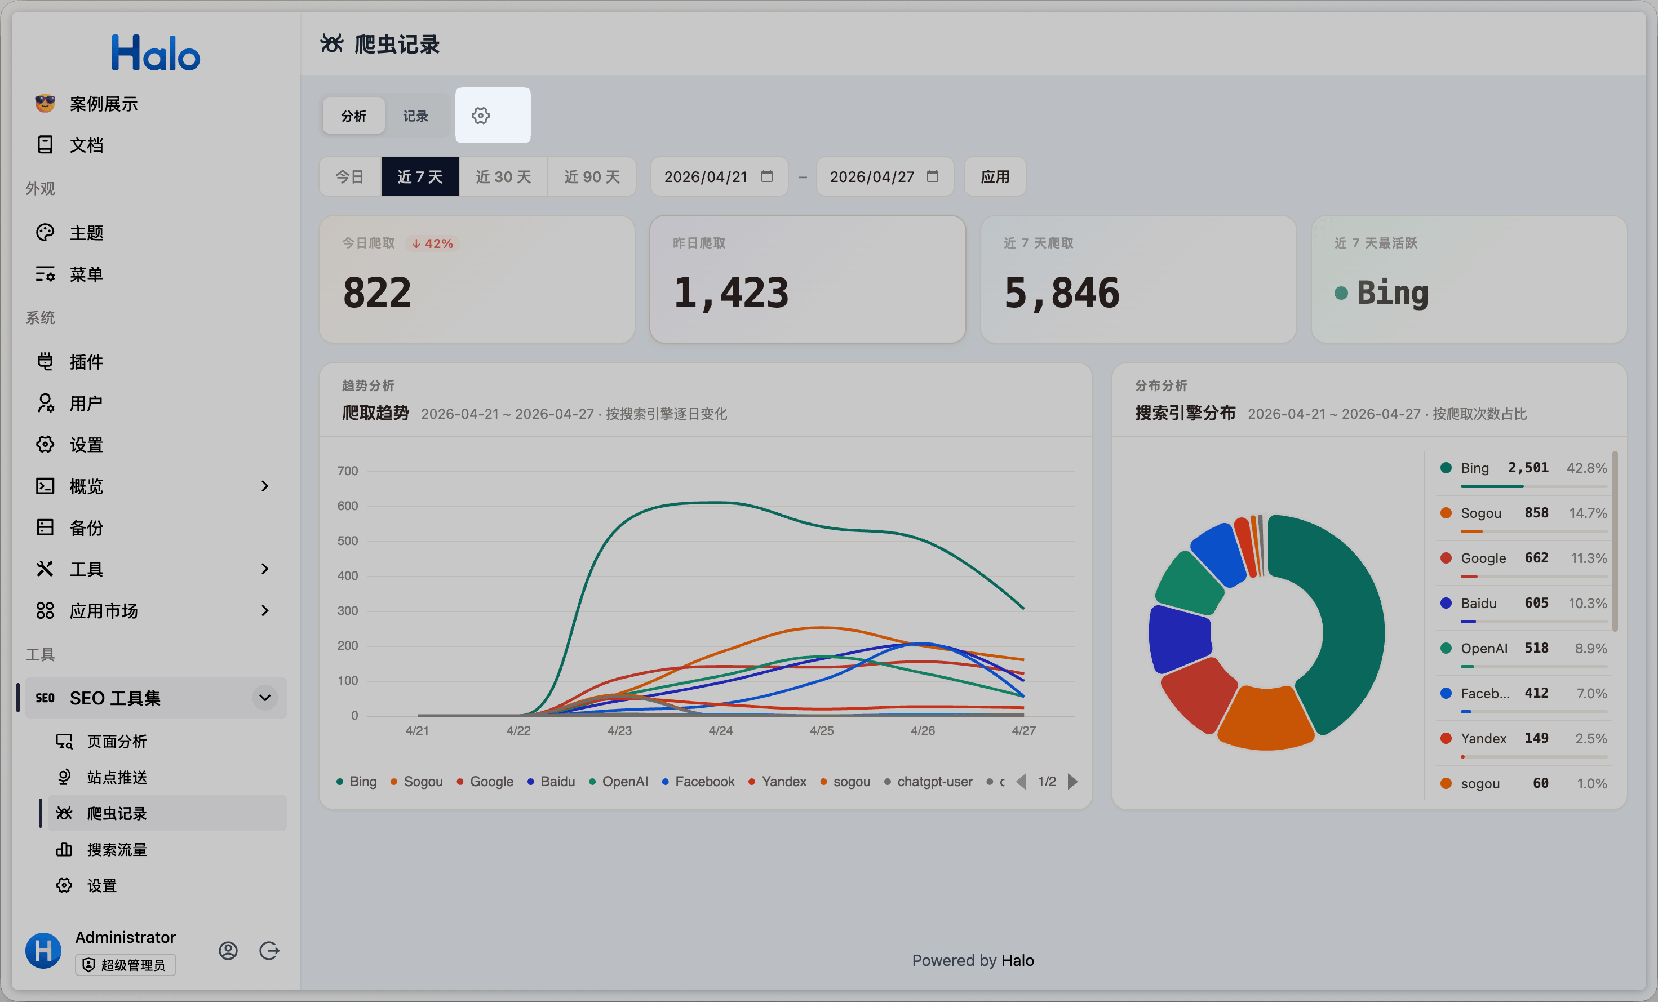This screenshot has width=1658, height=1002.
Task: Toggle Google series in chart legend
Action: [x=485, y=781]
